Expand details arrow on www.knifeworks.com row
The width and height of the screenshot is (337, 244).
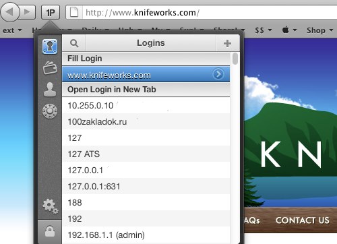coord(218,74)
